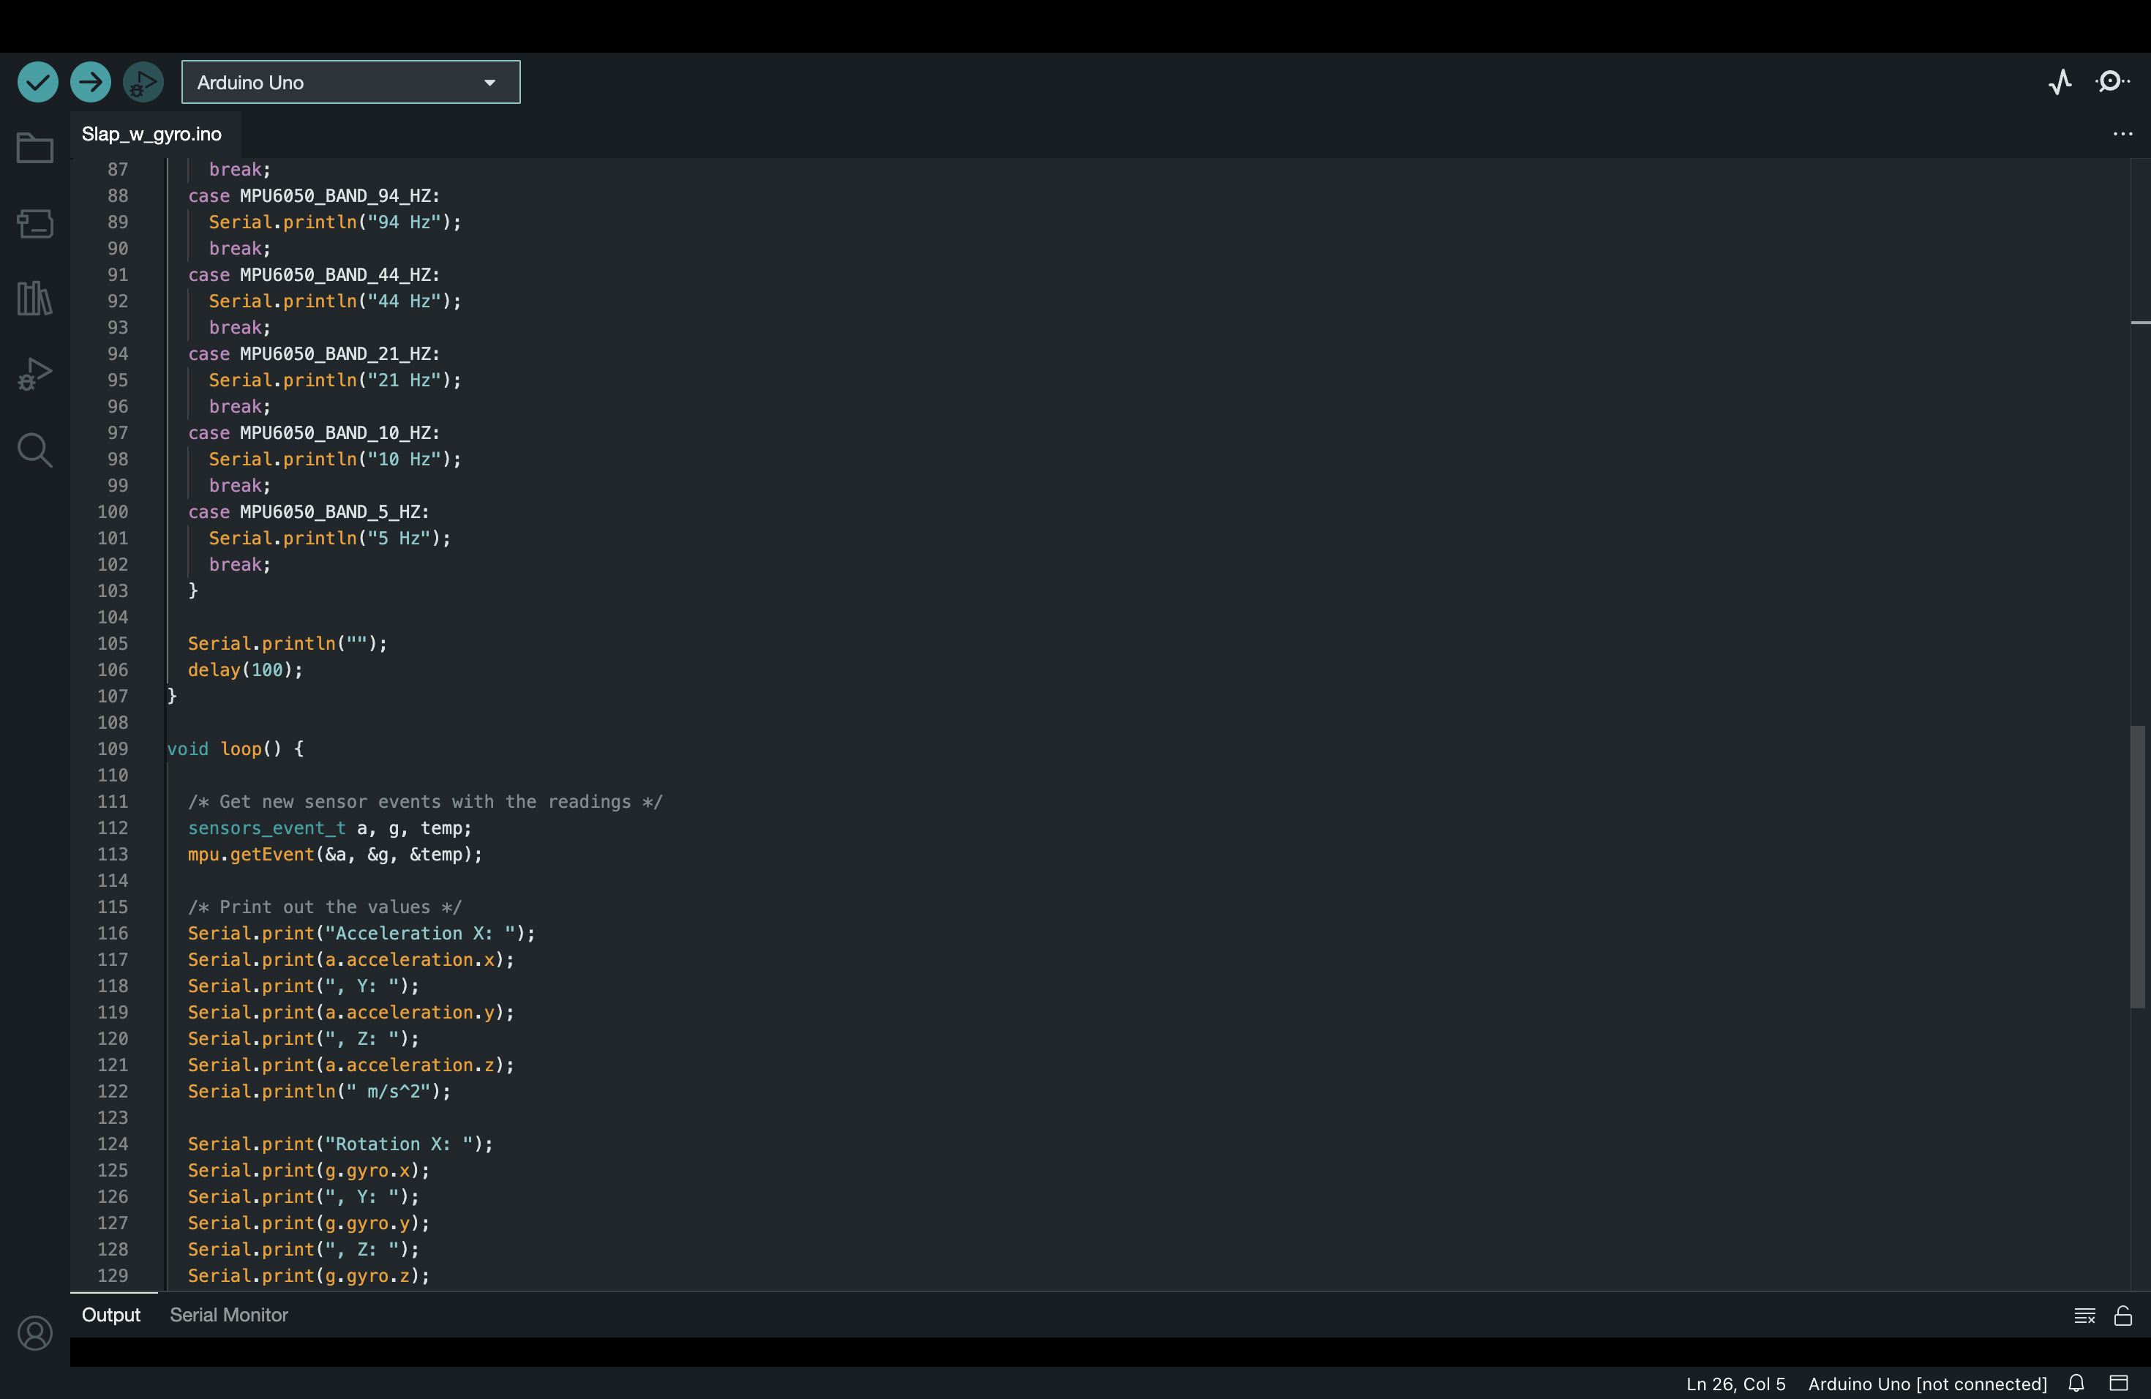Start debugging with toolbar debug icon
The height and width of the screenshot is (1399, 2151).
click(x=143, y=82)
